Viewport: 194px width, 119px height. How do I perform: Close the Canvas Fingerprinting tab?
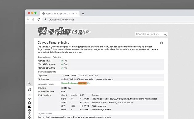click(x=77, y=13)
